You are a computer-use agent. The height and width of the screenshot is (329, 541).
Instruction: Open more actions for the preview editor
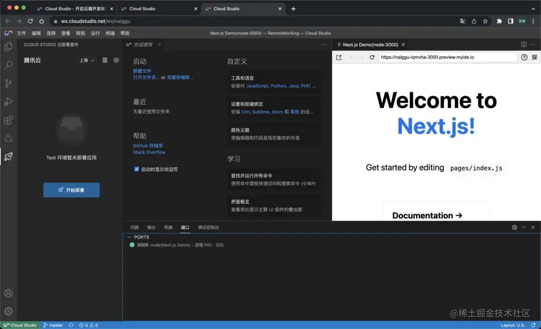tap(533, 45)
